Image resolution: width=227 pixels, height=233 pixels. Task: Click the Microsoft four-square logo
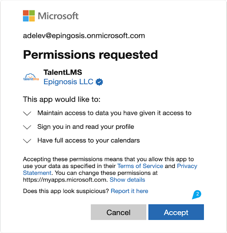click(x=29, y=16)
